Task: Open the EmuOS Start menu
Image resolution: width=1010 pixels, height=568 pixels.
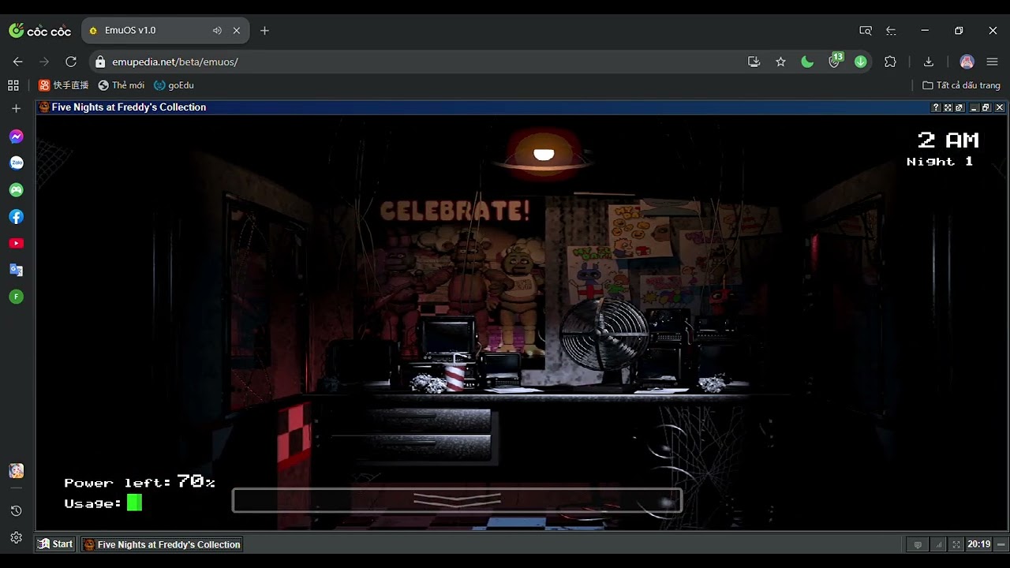Action: point(55,544)
